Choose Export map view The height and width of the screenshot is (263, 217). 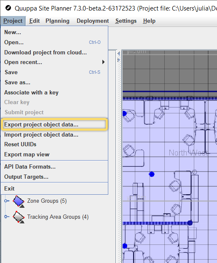coord(54,155)
